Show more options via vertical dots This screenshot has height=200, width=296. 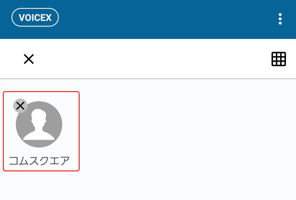(280, 19)
